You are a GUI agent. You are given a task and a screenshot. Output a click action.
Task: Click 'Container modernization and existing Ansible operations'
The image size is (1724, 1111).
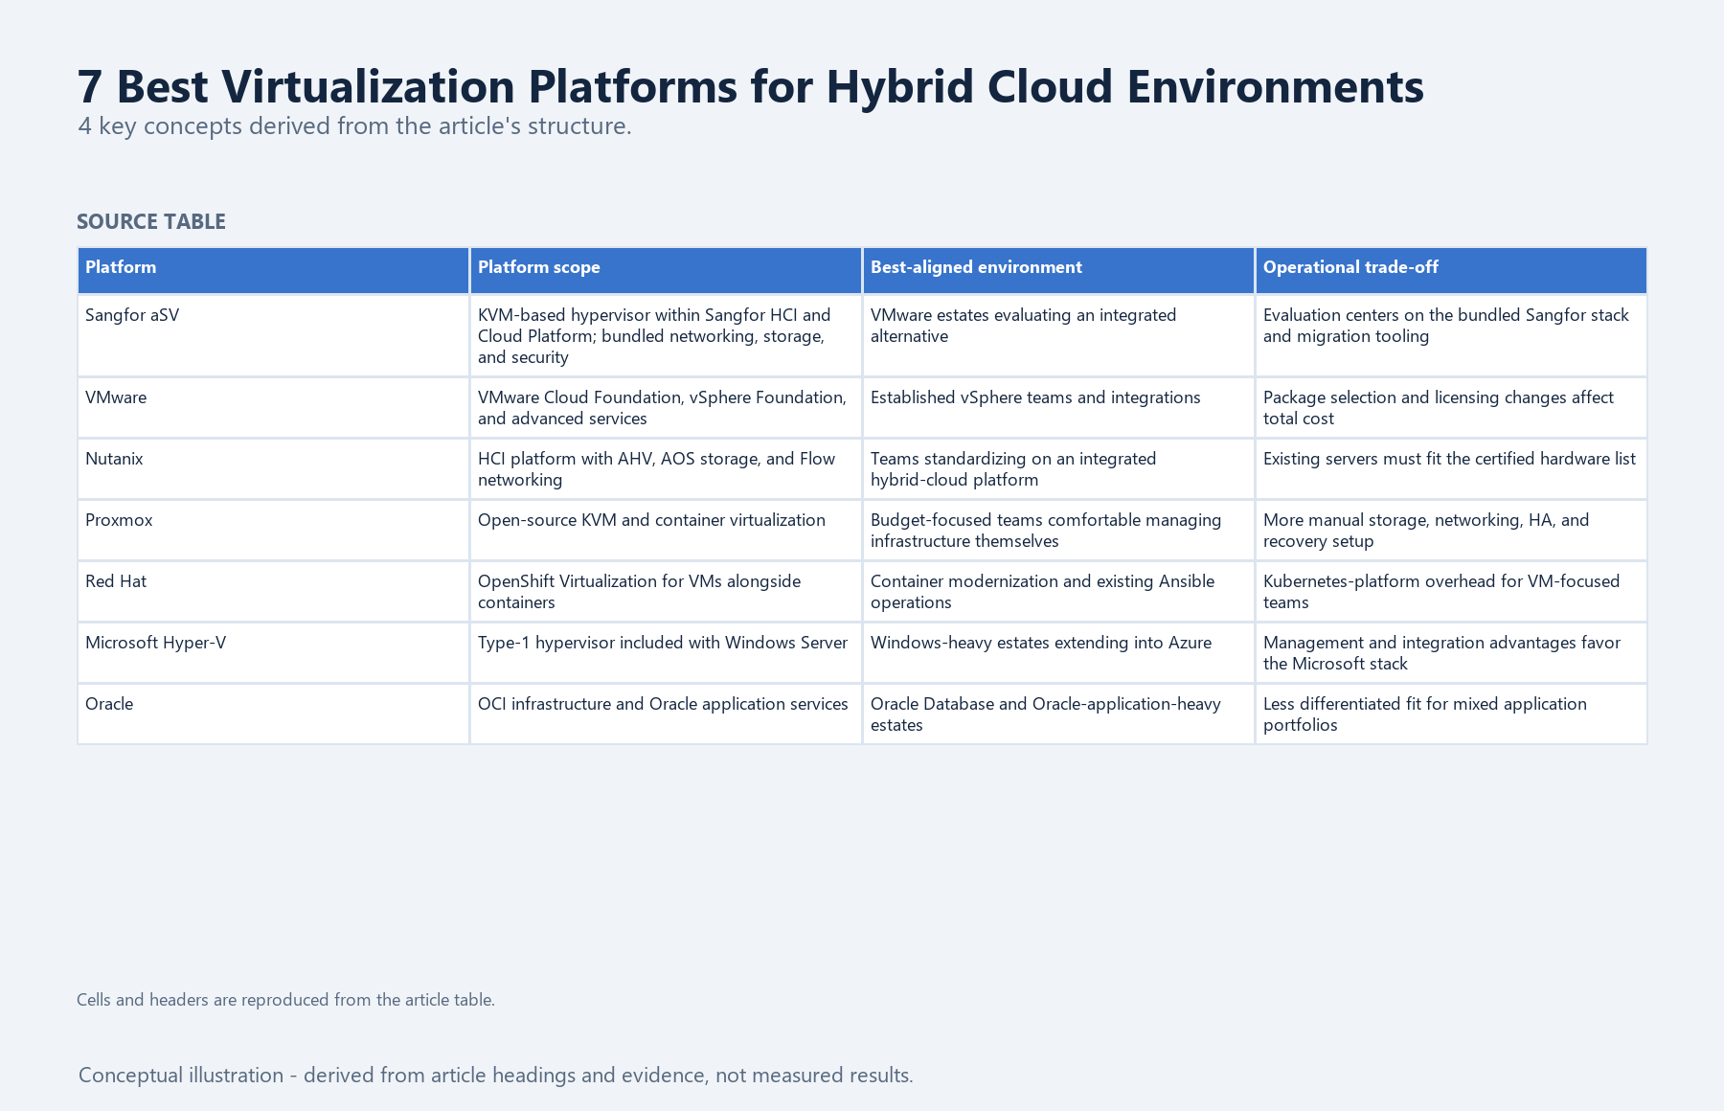pyautogui.click(x=1058, y=591)
